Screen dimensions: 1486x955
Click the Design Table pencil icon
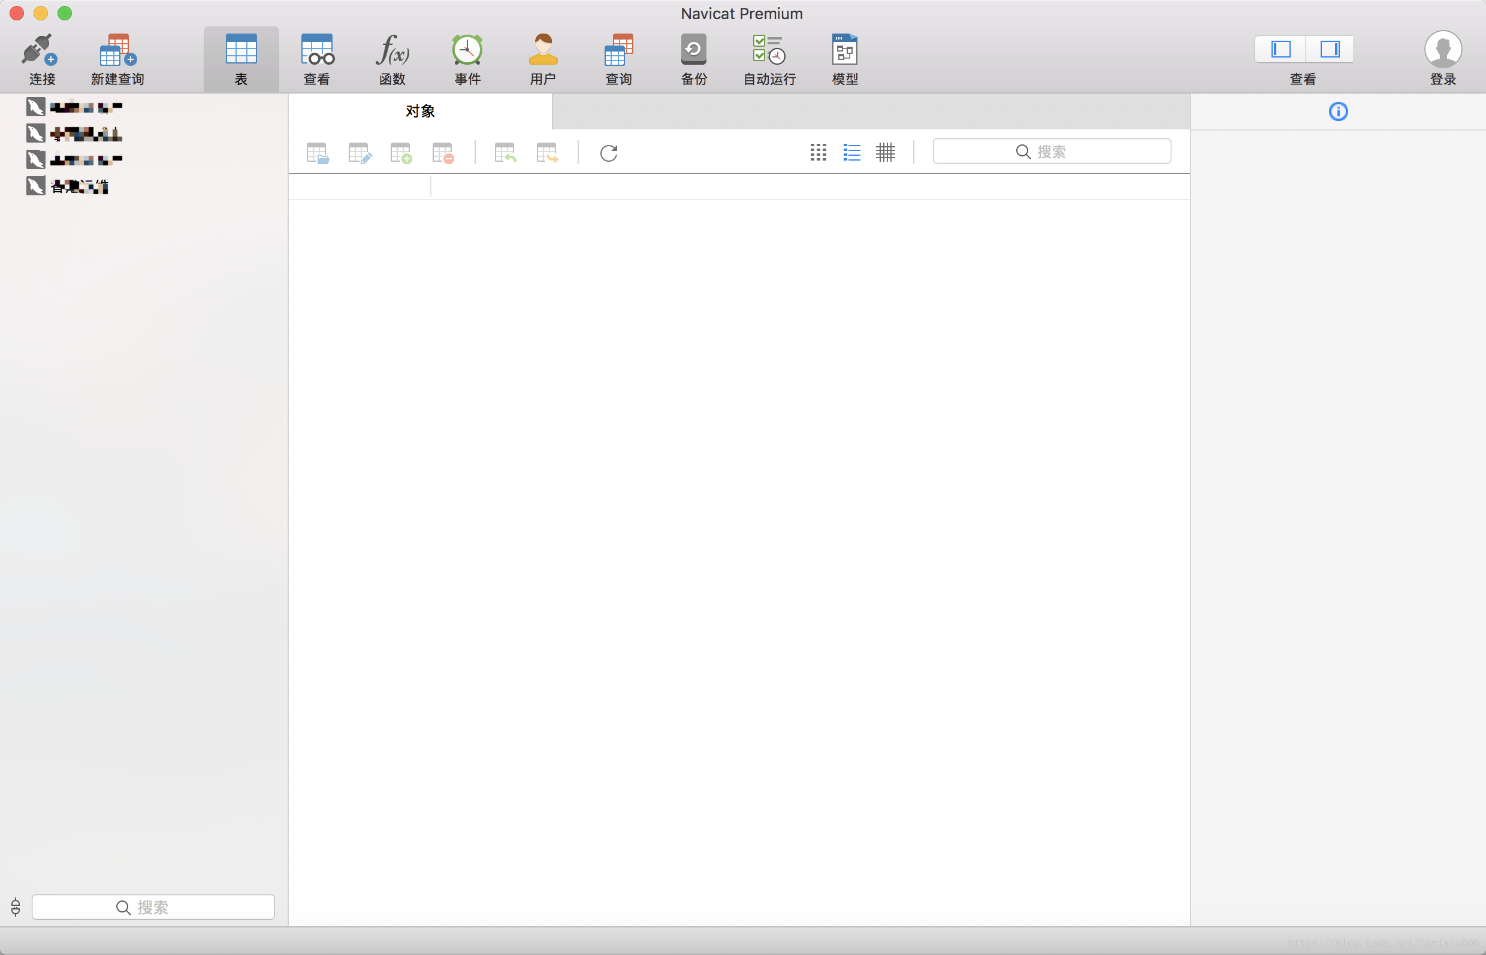(x=360, y=153)
